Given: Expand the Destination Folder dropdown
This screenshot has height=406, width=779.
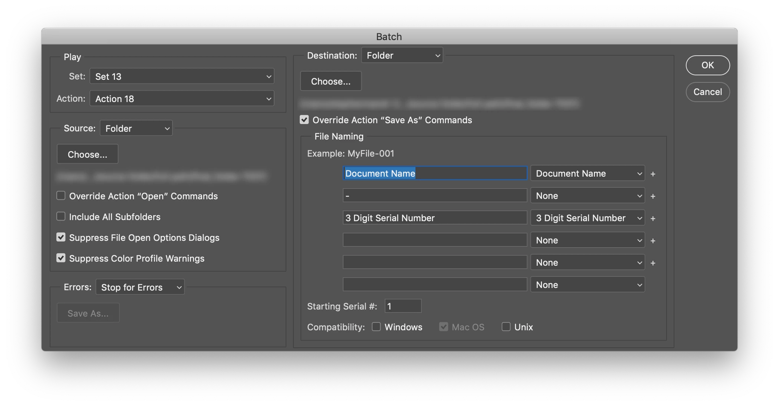Looking at the screenshot, I should point(402,55).
